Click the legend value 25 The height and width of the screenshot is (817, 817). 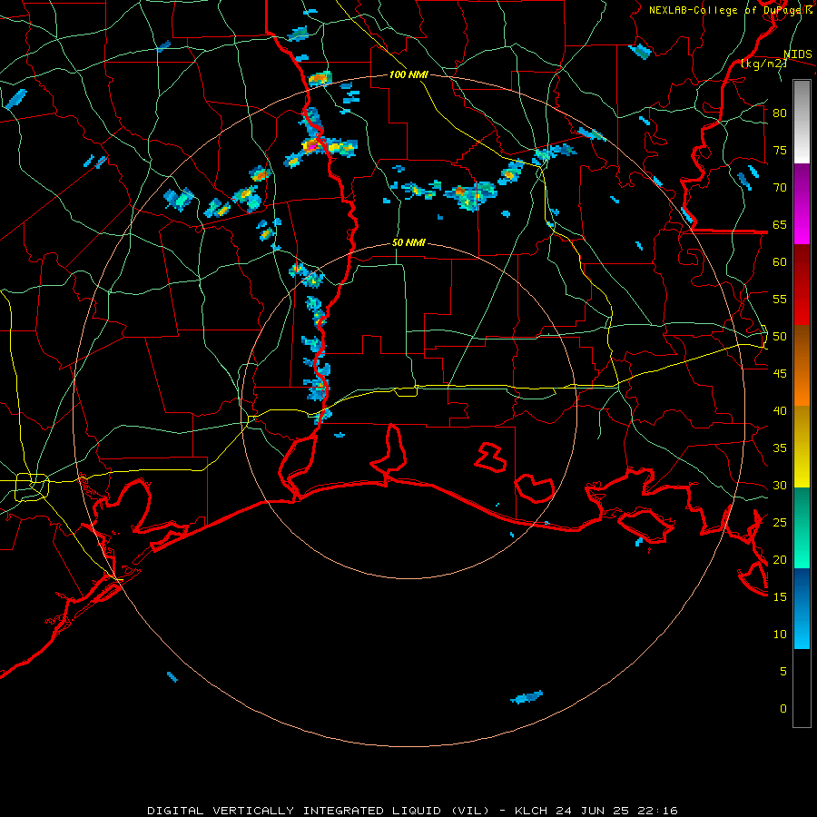pos(780,523)
